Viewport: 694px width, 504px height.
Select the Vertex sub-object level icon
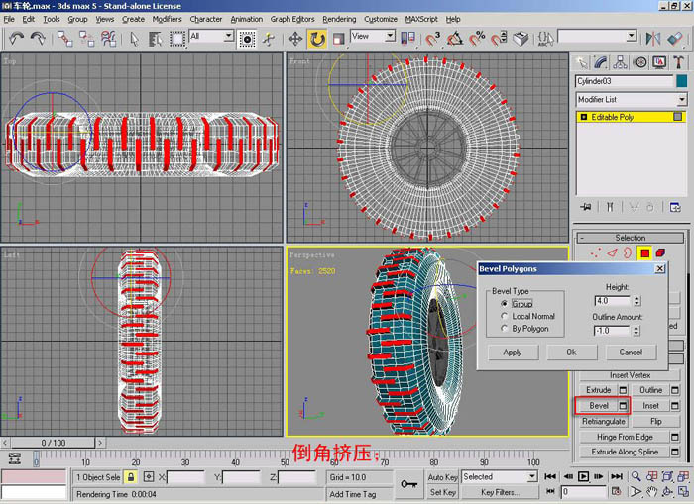point(595,252)
